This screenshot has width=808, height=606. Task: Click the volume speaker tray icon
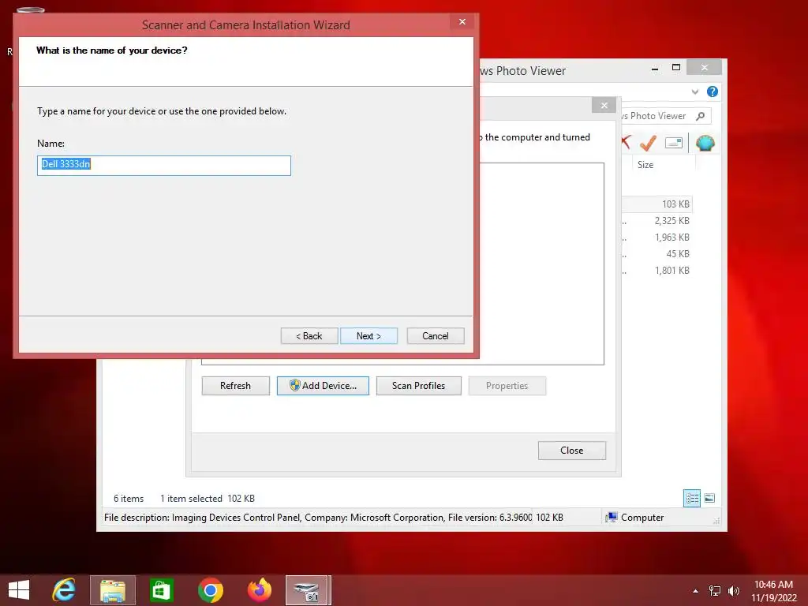point(734,590)
